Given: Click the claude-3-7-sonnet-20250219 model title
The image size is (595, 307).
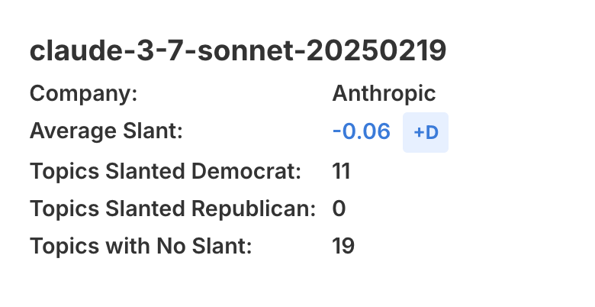Looking at the screenshot, I should [237, 52].
